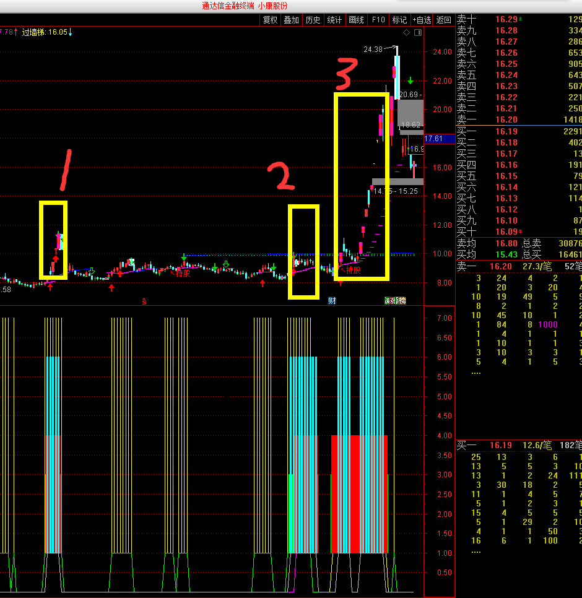Select the 画线 drawing tool
Image resolution: width=582 pixels, height=598 pixels.
[356, 20]
